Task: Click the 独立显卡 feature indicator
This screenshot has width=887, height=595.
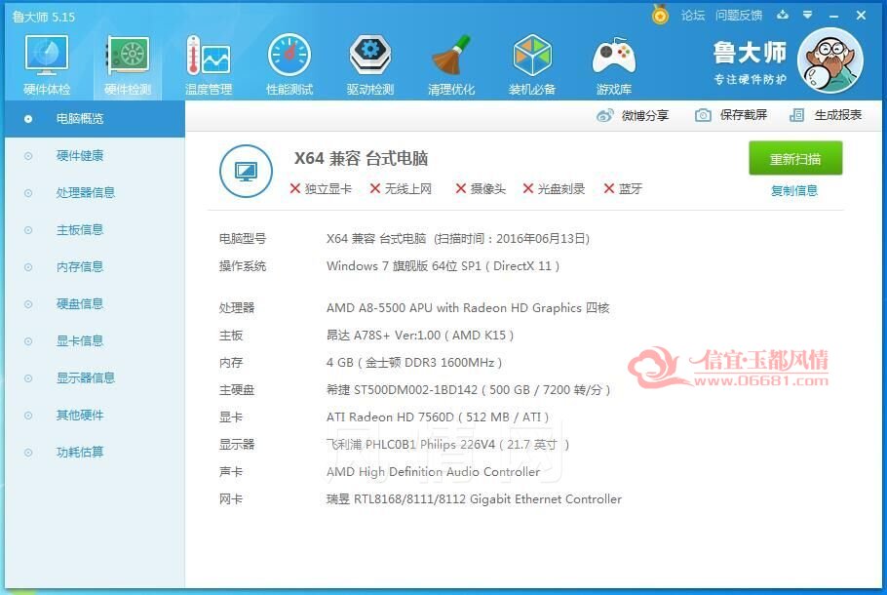Action: [x=320, y=188]
